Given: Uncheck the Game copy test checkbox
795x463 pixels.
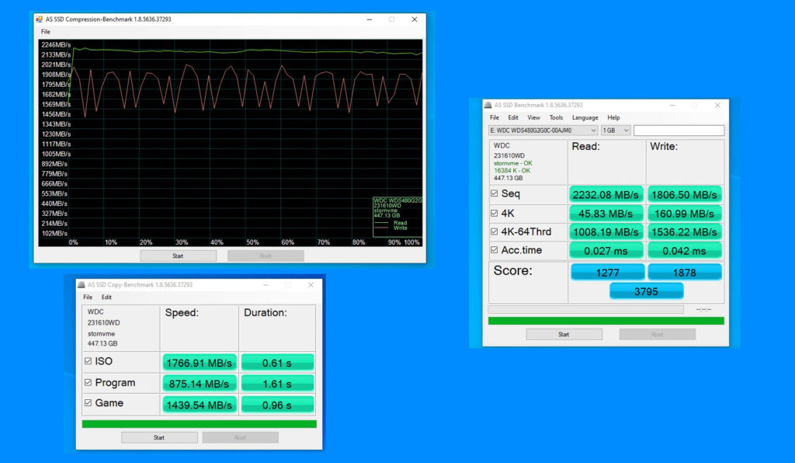Looking at the screenshot, I should tap(88, 403).
